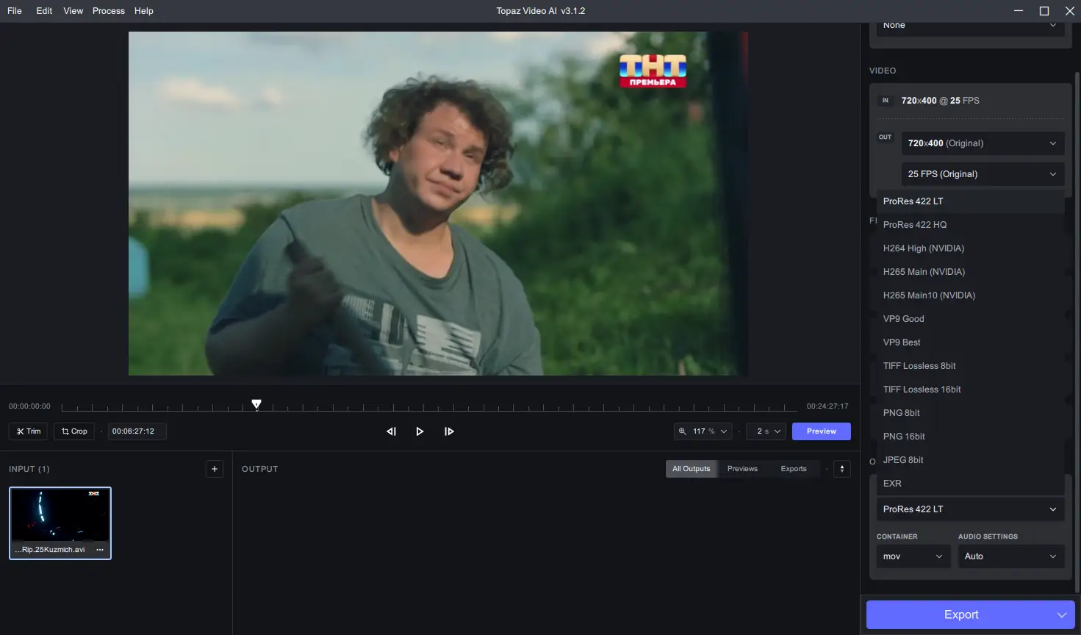Open the Edit menu
Image resolution: width=1081 pixels, height=635 pixels.
pyautogui.click(x=44, y=11)
